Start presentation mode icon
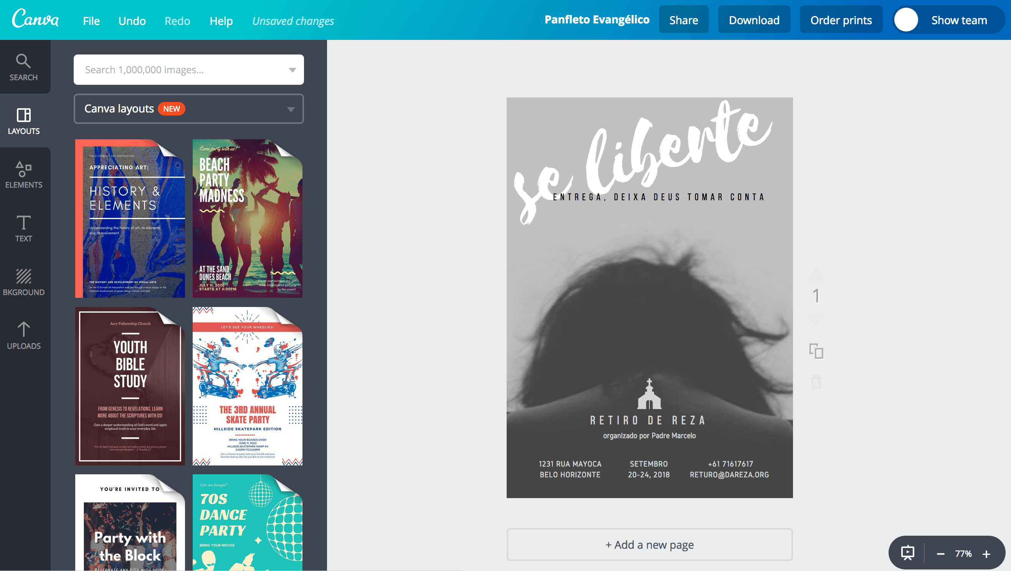The width and height of the screenshot is (1011, 571). [907, 553]
